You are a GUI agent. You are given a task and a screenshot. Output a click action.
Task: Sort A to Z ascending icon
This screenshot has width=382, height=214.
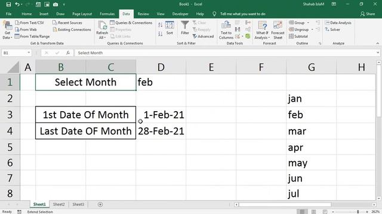point(160,25)
